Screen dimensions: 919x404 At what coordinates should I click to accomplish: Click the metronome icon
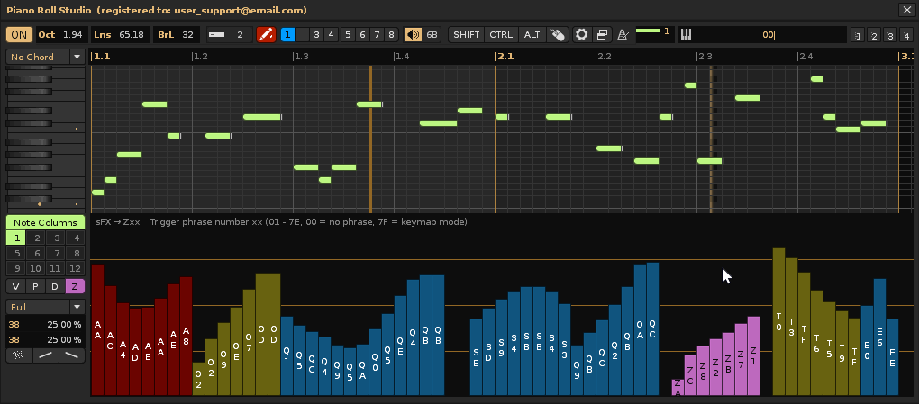pyautogui.click(x=623, y=35)
